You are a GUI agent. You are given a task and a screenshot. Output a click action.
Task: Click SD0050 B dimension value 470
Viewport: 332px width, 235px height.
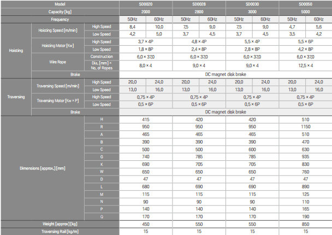(x=306, y=142)
